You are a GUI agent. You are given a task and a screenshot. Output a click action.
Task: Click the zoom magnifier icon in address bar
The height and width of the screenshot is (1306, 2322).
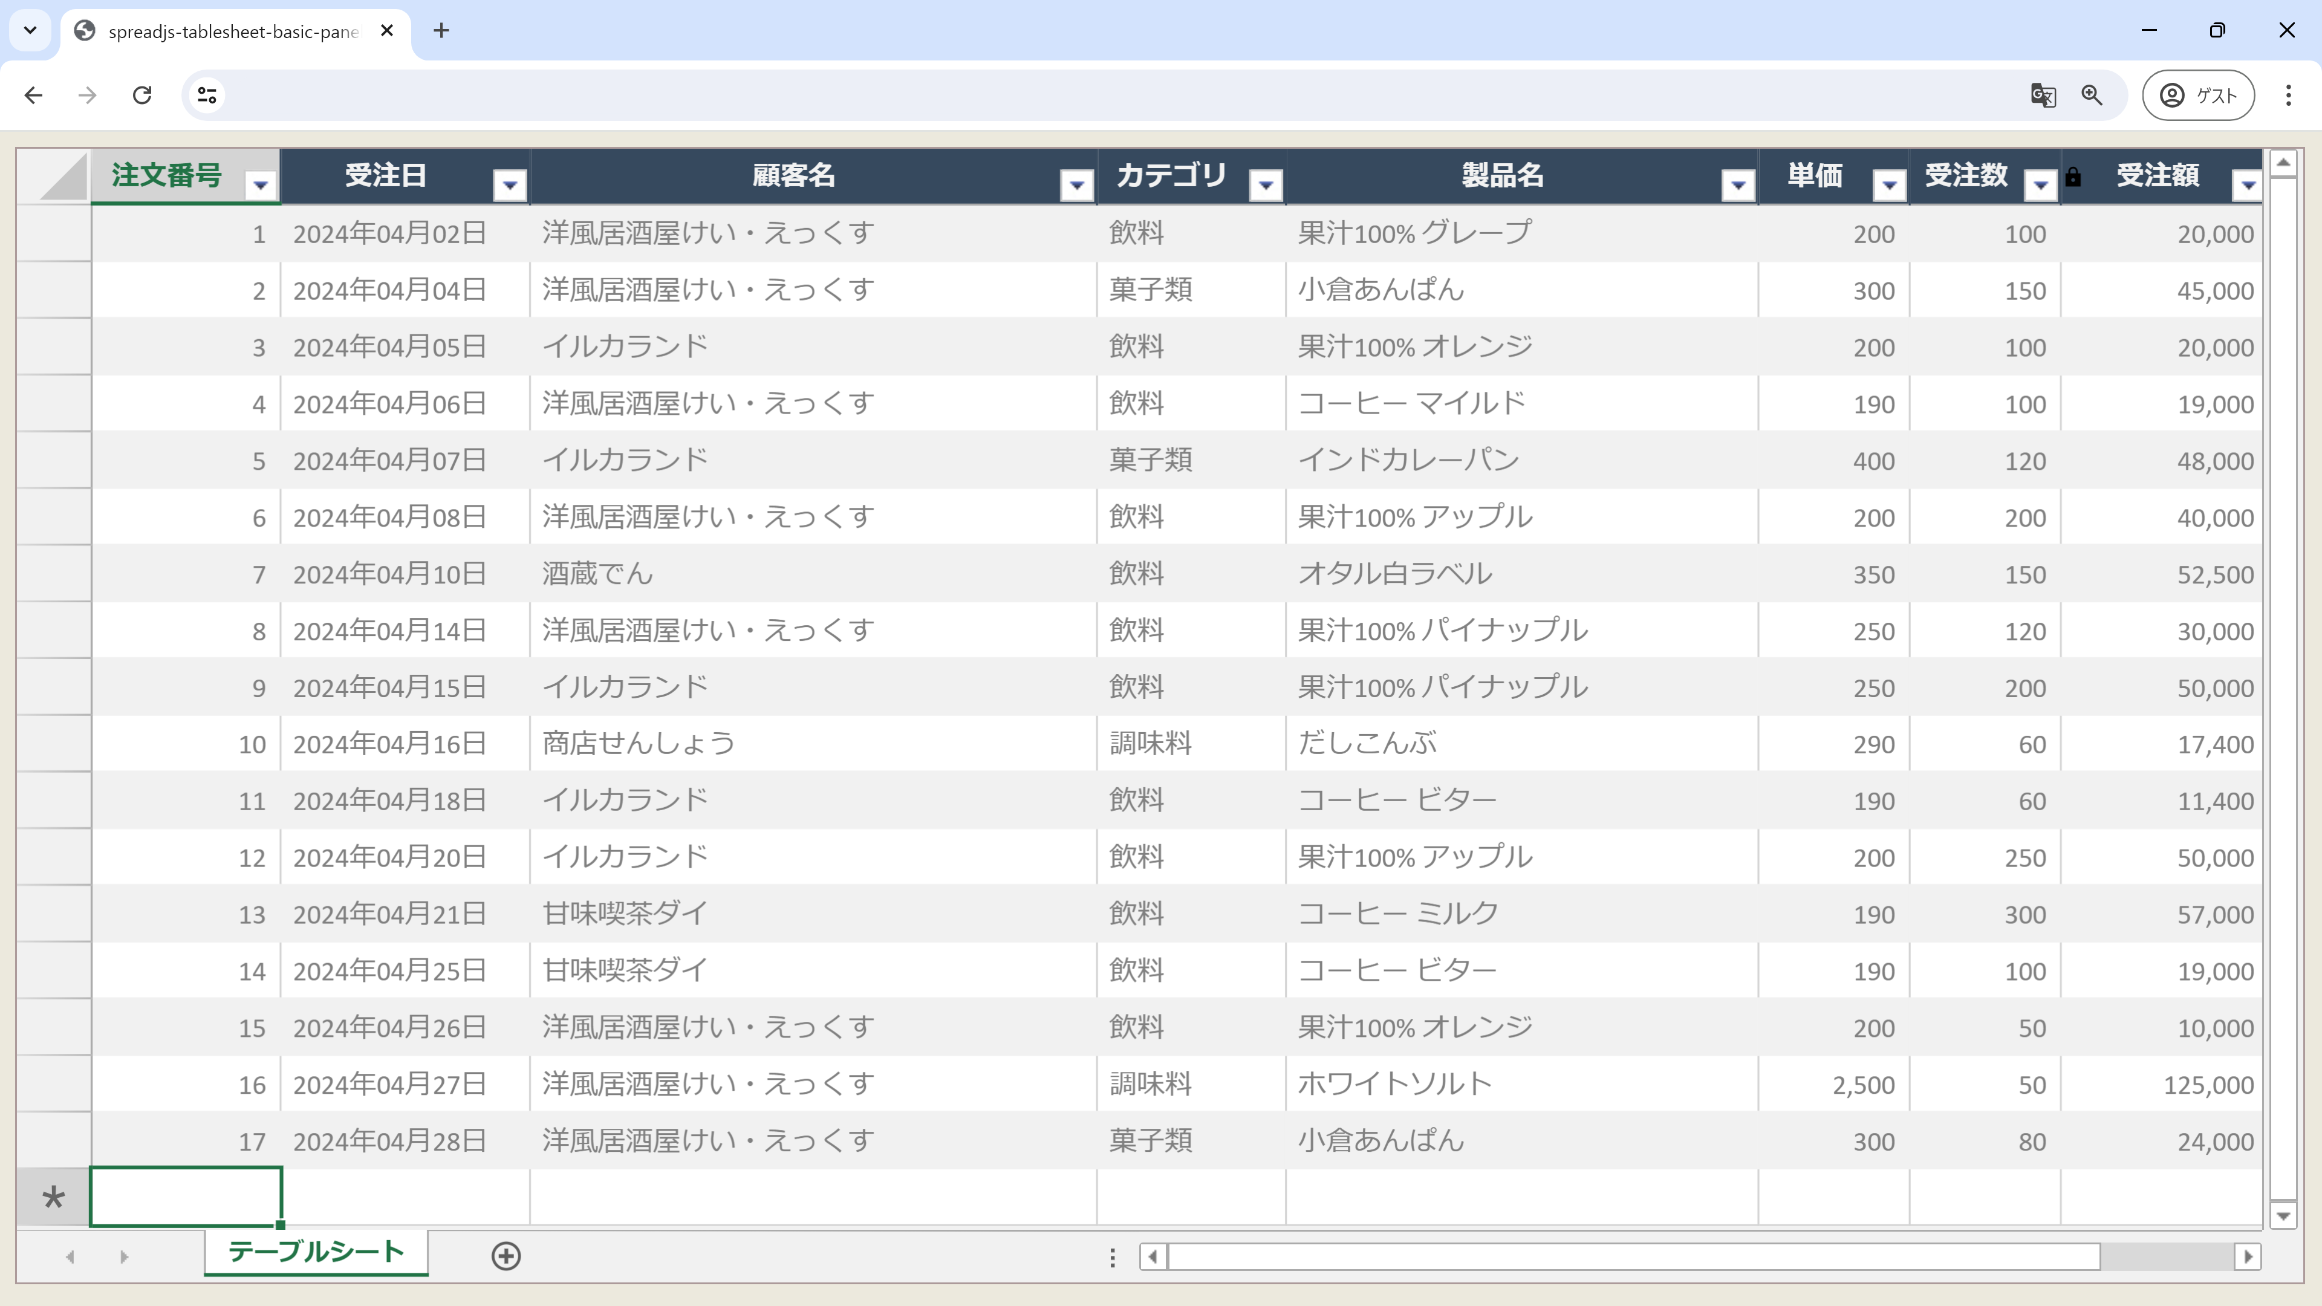tap(2092, 95)
